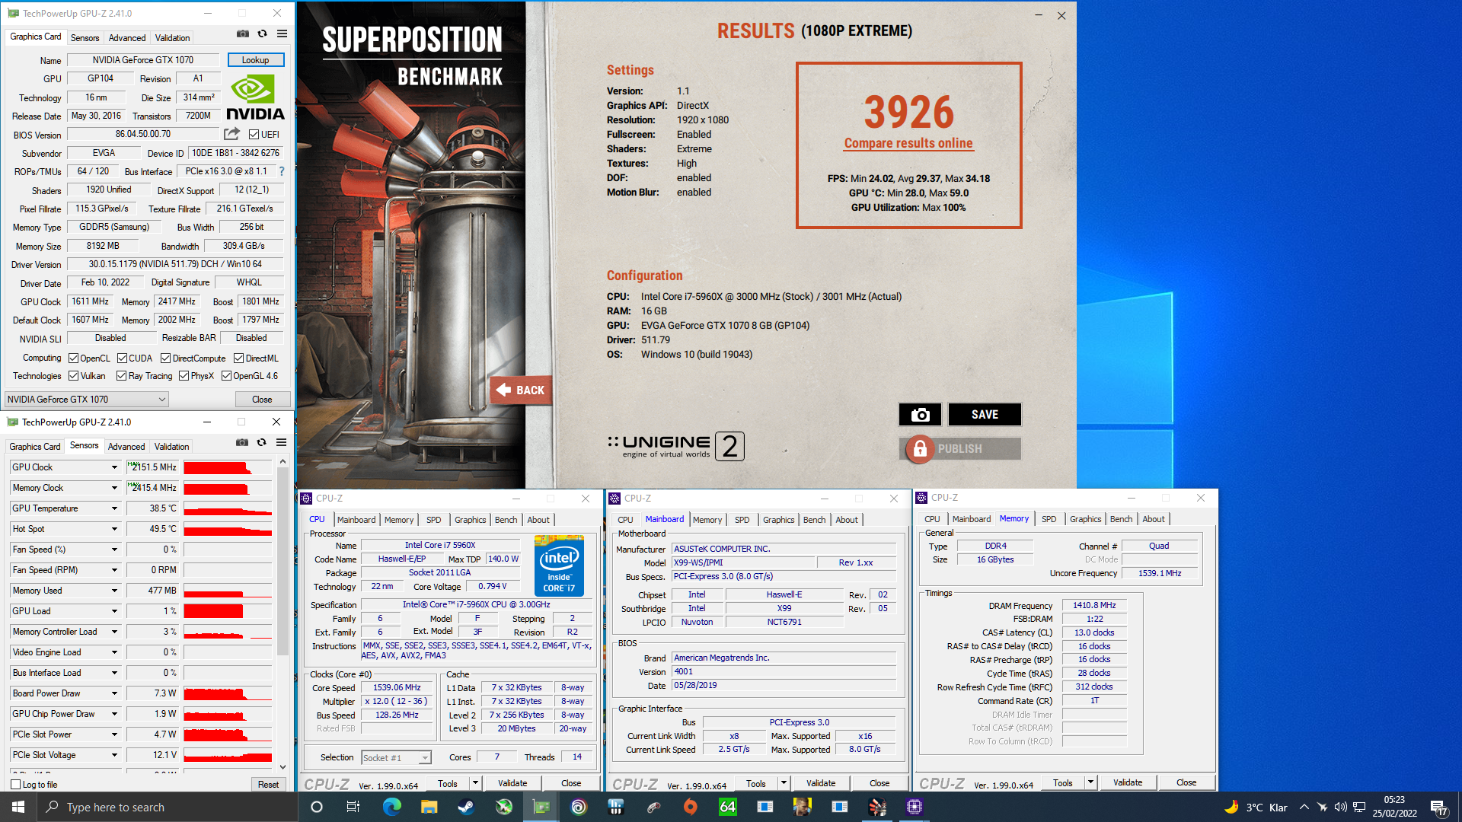Screen dimensions: 1462x822
Task: Expand the Memory Clock sensor dropdown
Action: 114,488
